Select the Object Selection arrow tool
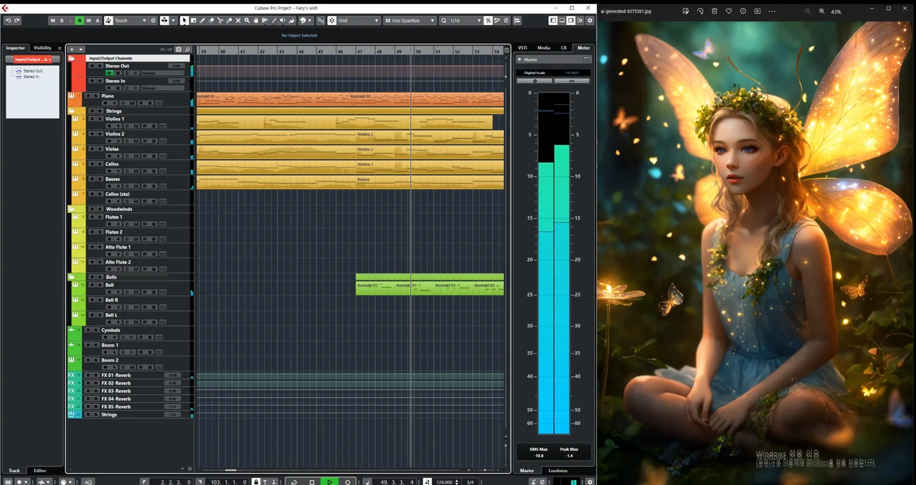This screenshot has height=485, width=916. 184,21
